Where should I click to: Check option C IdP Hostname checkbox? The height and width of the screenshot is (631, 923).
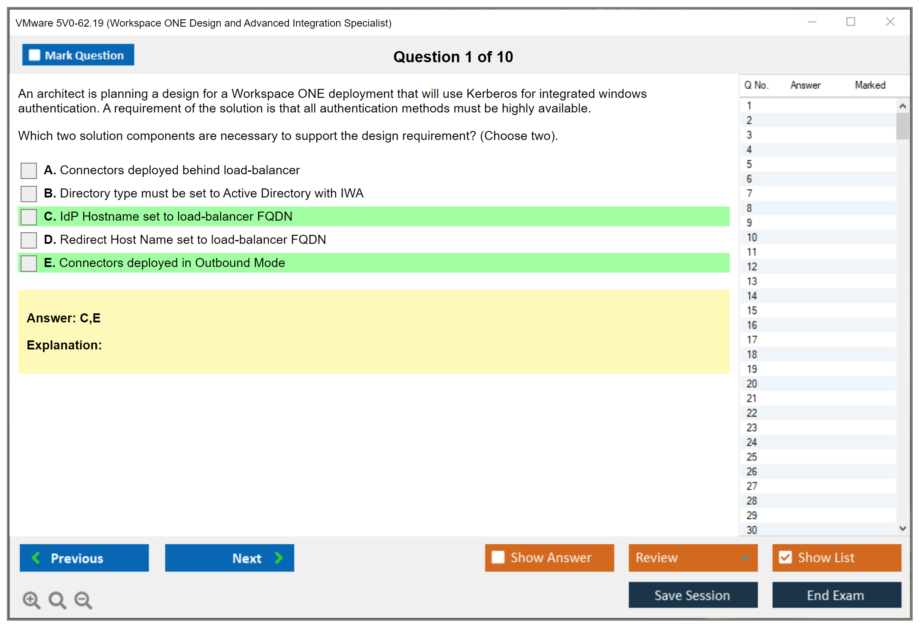pyautogui.click(x=29, y=217)
